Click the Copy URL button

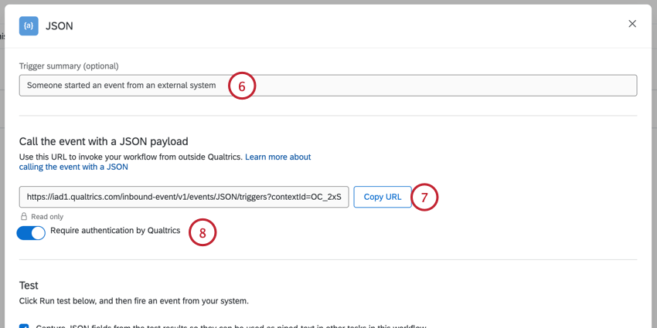(x=383, y=197)
